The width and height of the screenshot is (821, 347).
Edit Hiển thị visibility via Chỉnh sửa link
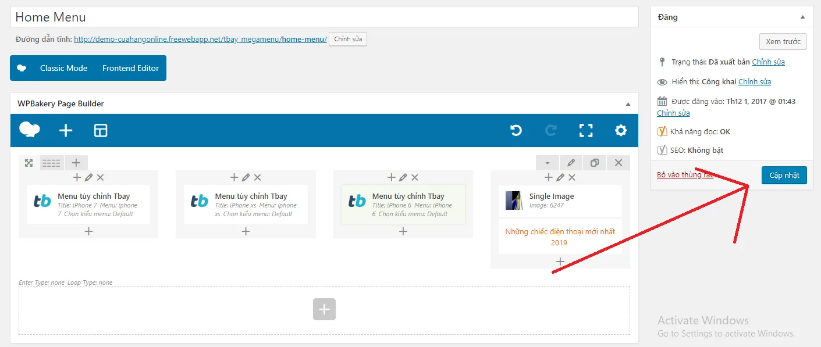click(x=755, y=81)
